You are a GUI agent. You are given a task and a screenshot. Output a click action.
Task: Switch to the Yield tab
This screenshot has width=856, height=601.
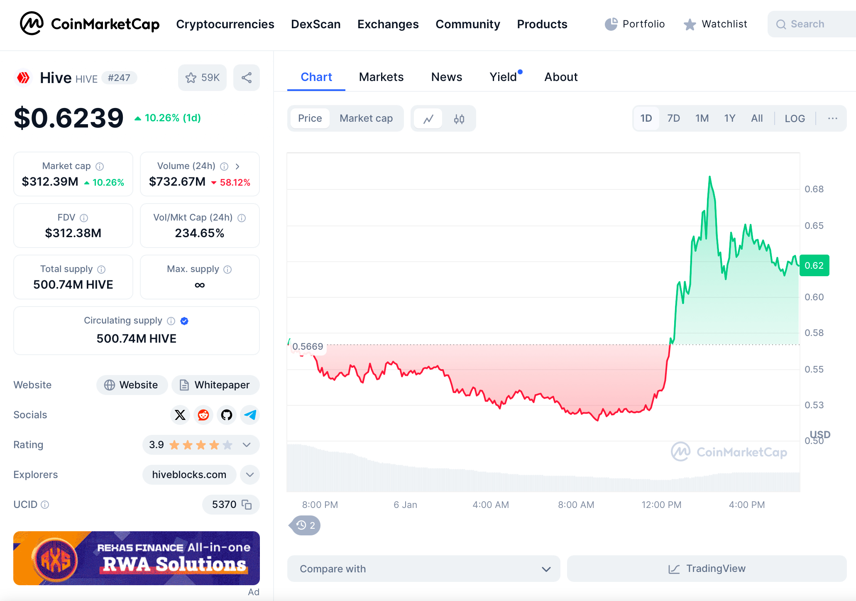coord(504,77)
